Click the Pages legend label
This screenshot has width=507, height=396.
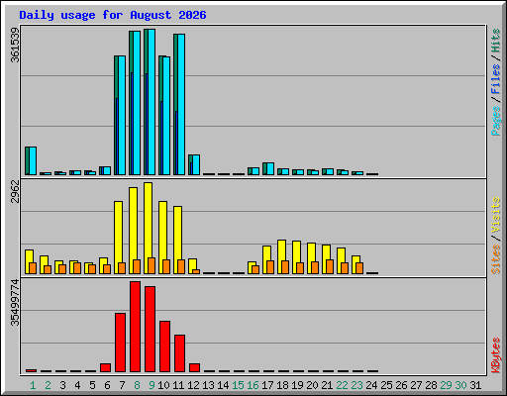click(495, 121)
